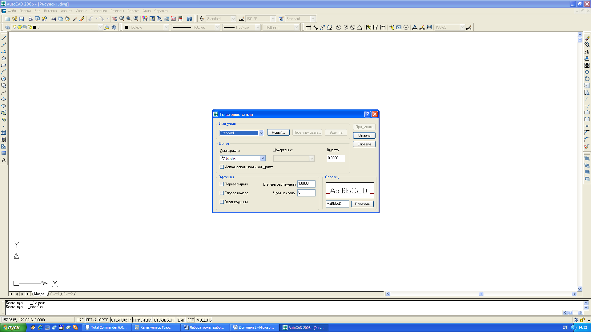Image resolution: width=591 pixels, height=332 pixels.
Task: Click the 'Отмена' button
Action: coord(364,136)
